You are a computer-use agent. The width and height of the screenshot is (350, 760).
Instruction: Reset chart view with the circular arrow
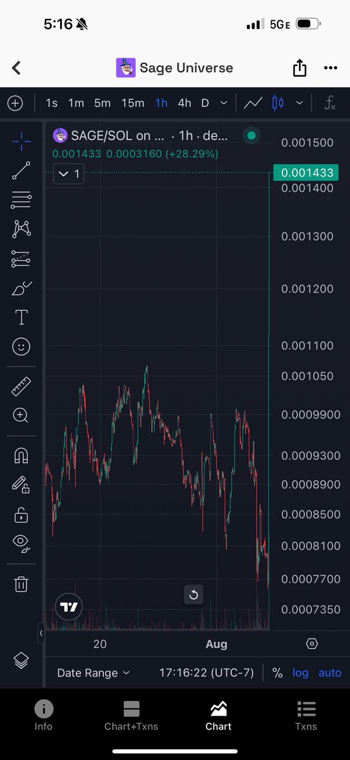194,594
